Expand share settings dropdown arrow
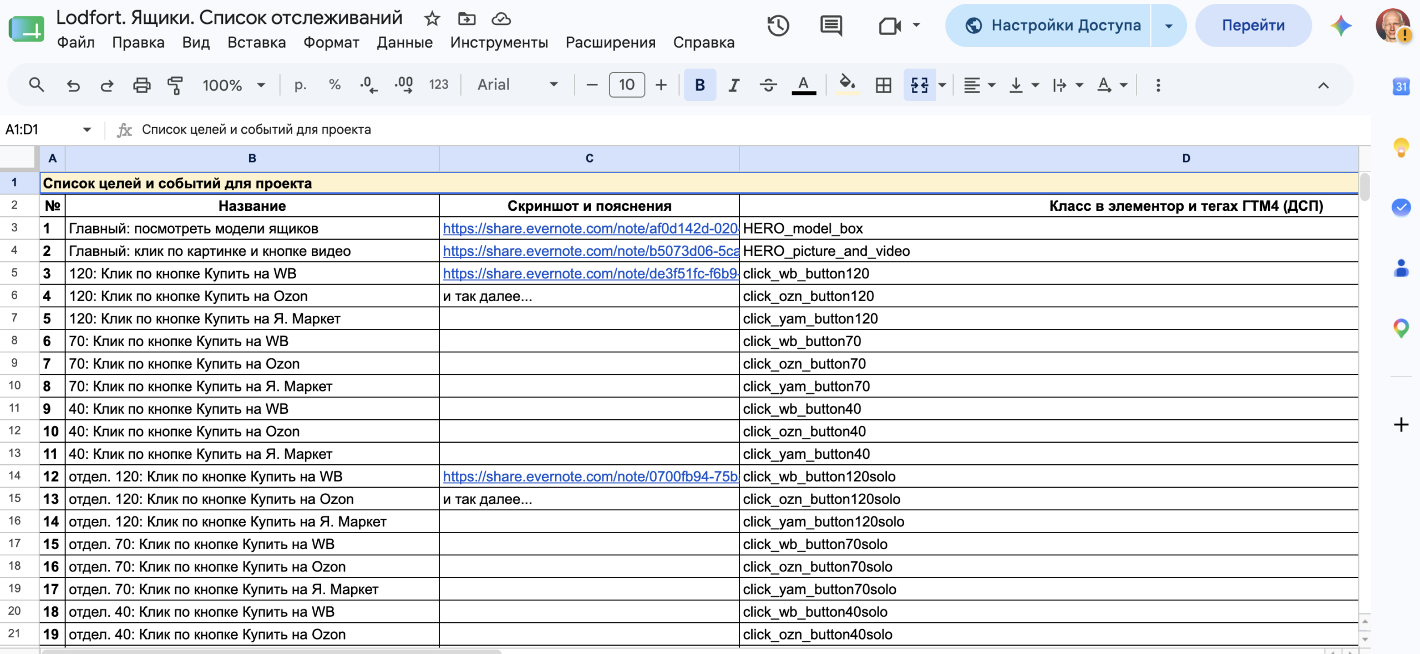 point(1169,26)
